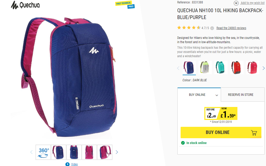Show previous colour options arrow

(178, 68)
